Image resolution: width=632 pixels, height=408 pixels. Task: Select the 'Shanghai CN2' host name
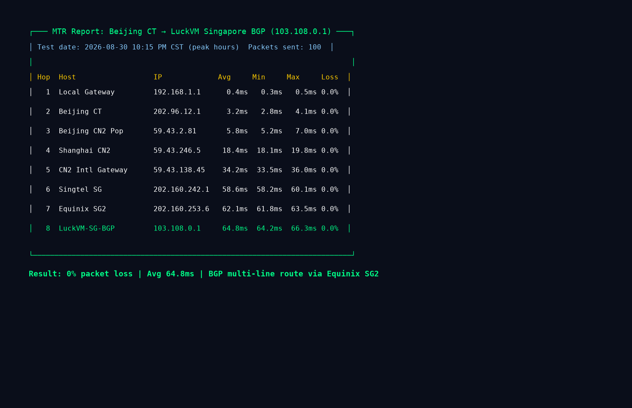point(85,151)
